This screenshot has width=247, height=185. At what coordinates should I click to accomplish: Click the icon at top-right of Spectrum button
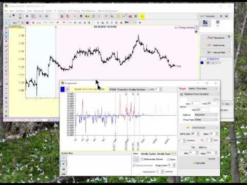tap(229, 36)
